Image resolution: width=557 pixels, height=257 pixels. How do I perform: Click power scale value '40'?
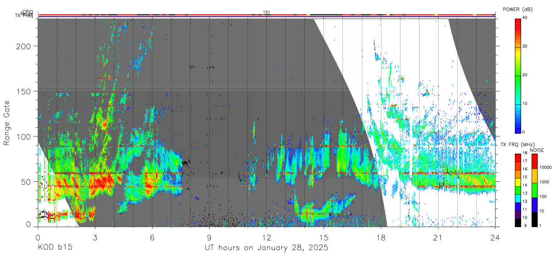[x=525, y=18]
